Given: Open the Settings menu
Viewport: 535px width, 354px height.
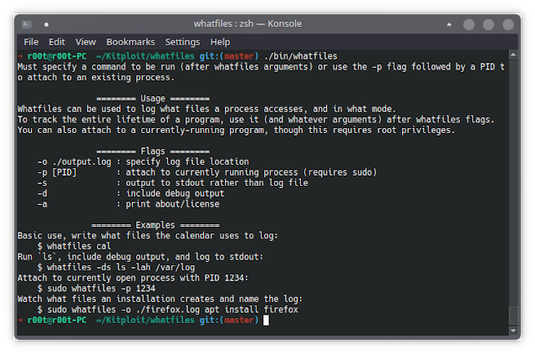Looking at the screenshot, I should [182, 42].
